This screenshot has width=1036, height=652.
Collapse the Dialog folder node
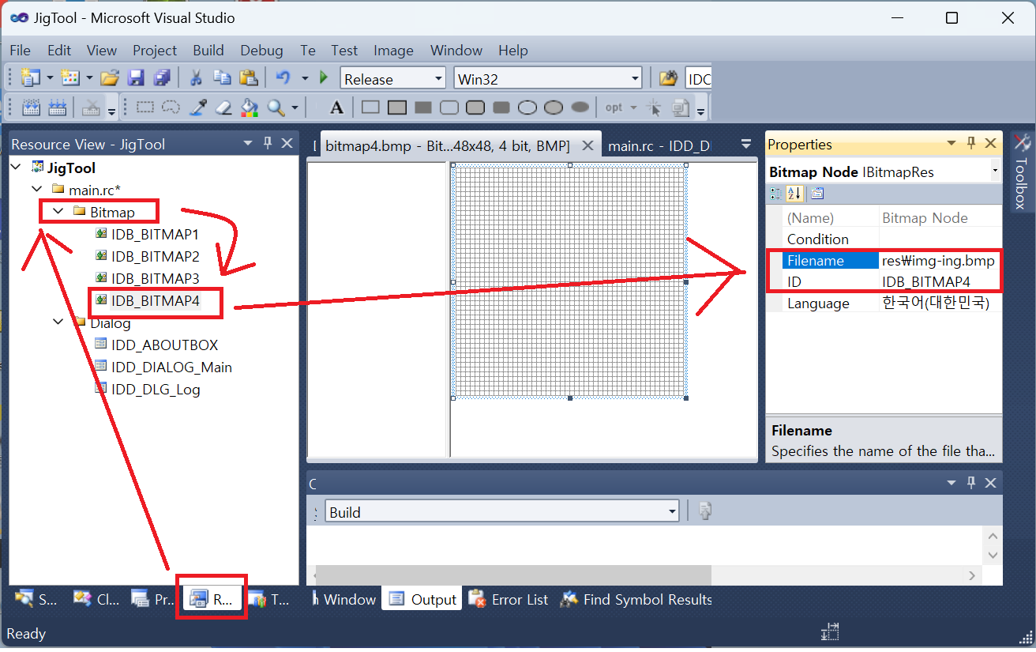pyautogui.click(x=58, y=322)
